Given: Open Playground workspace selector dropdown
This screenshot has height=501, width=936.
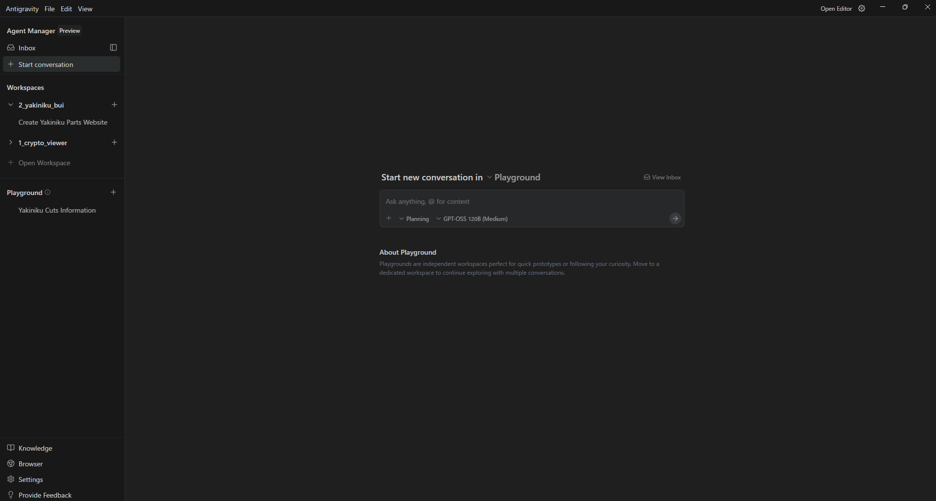Looking at the screenshot, I should pyautogui.click(x=513, y=177).
